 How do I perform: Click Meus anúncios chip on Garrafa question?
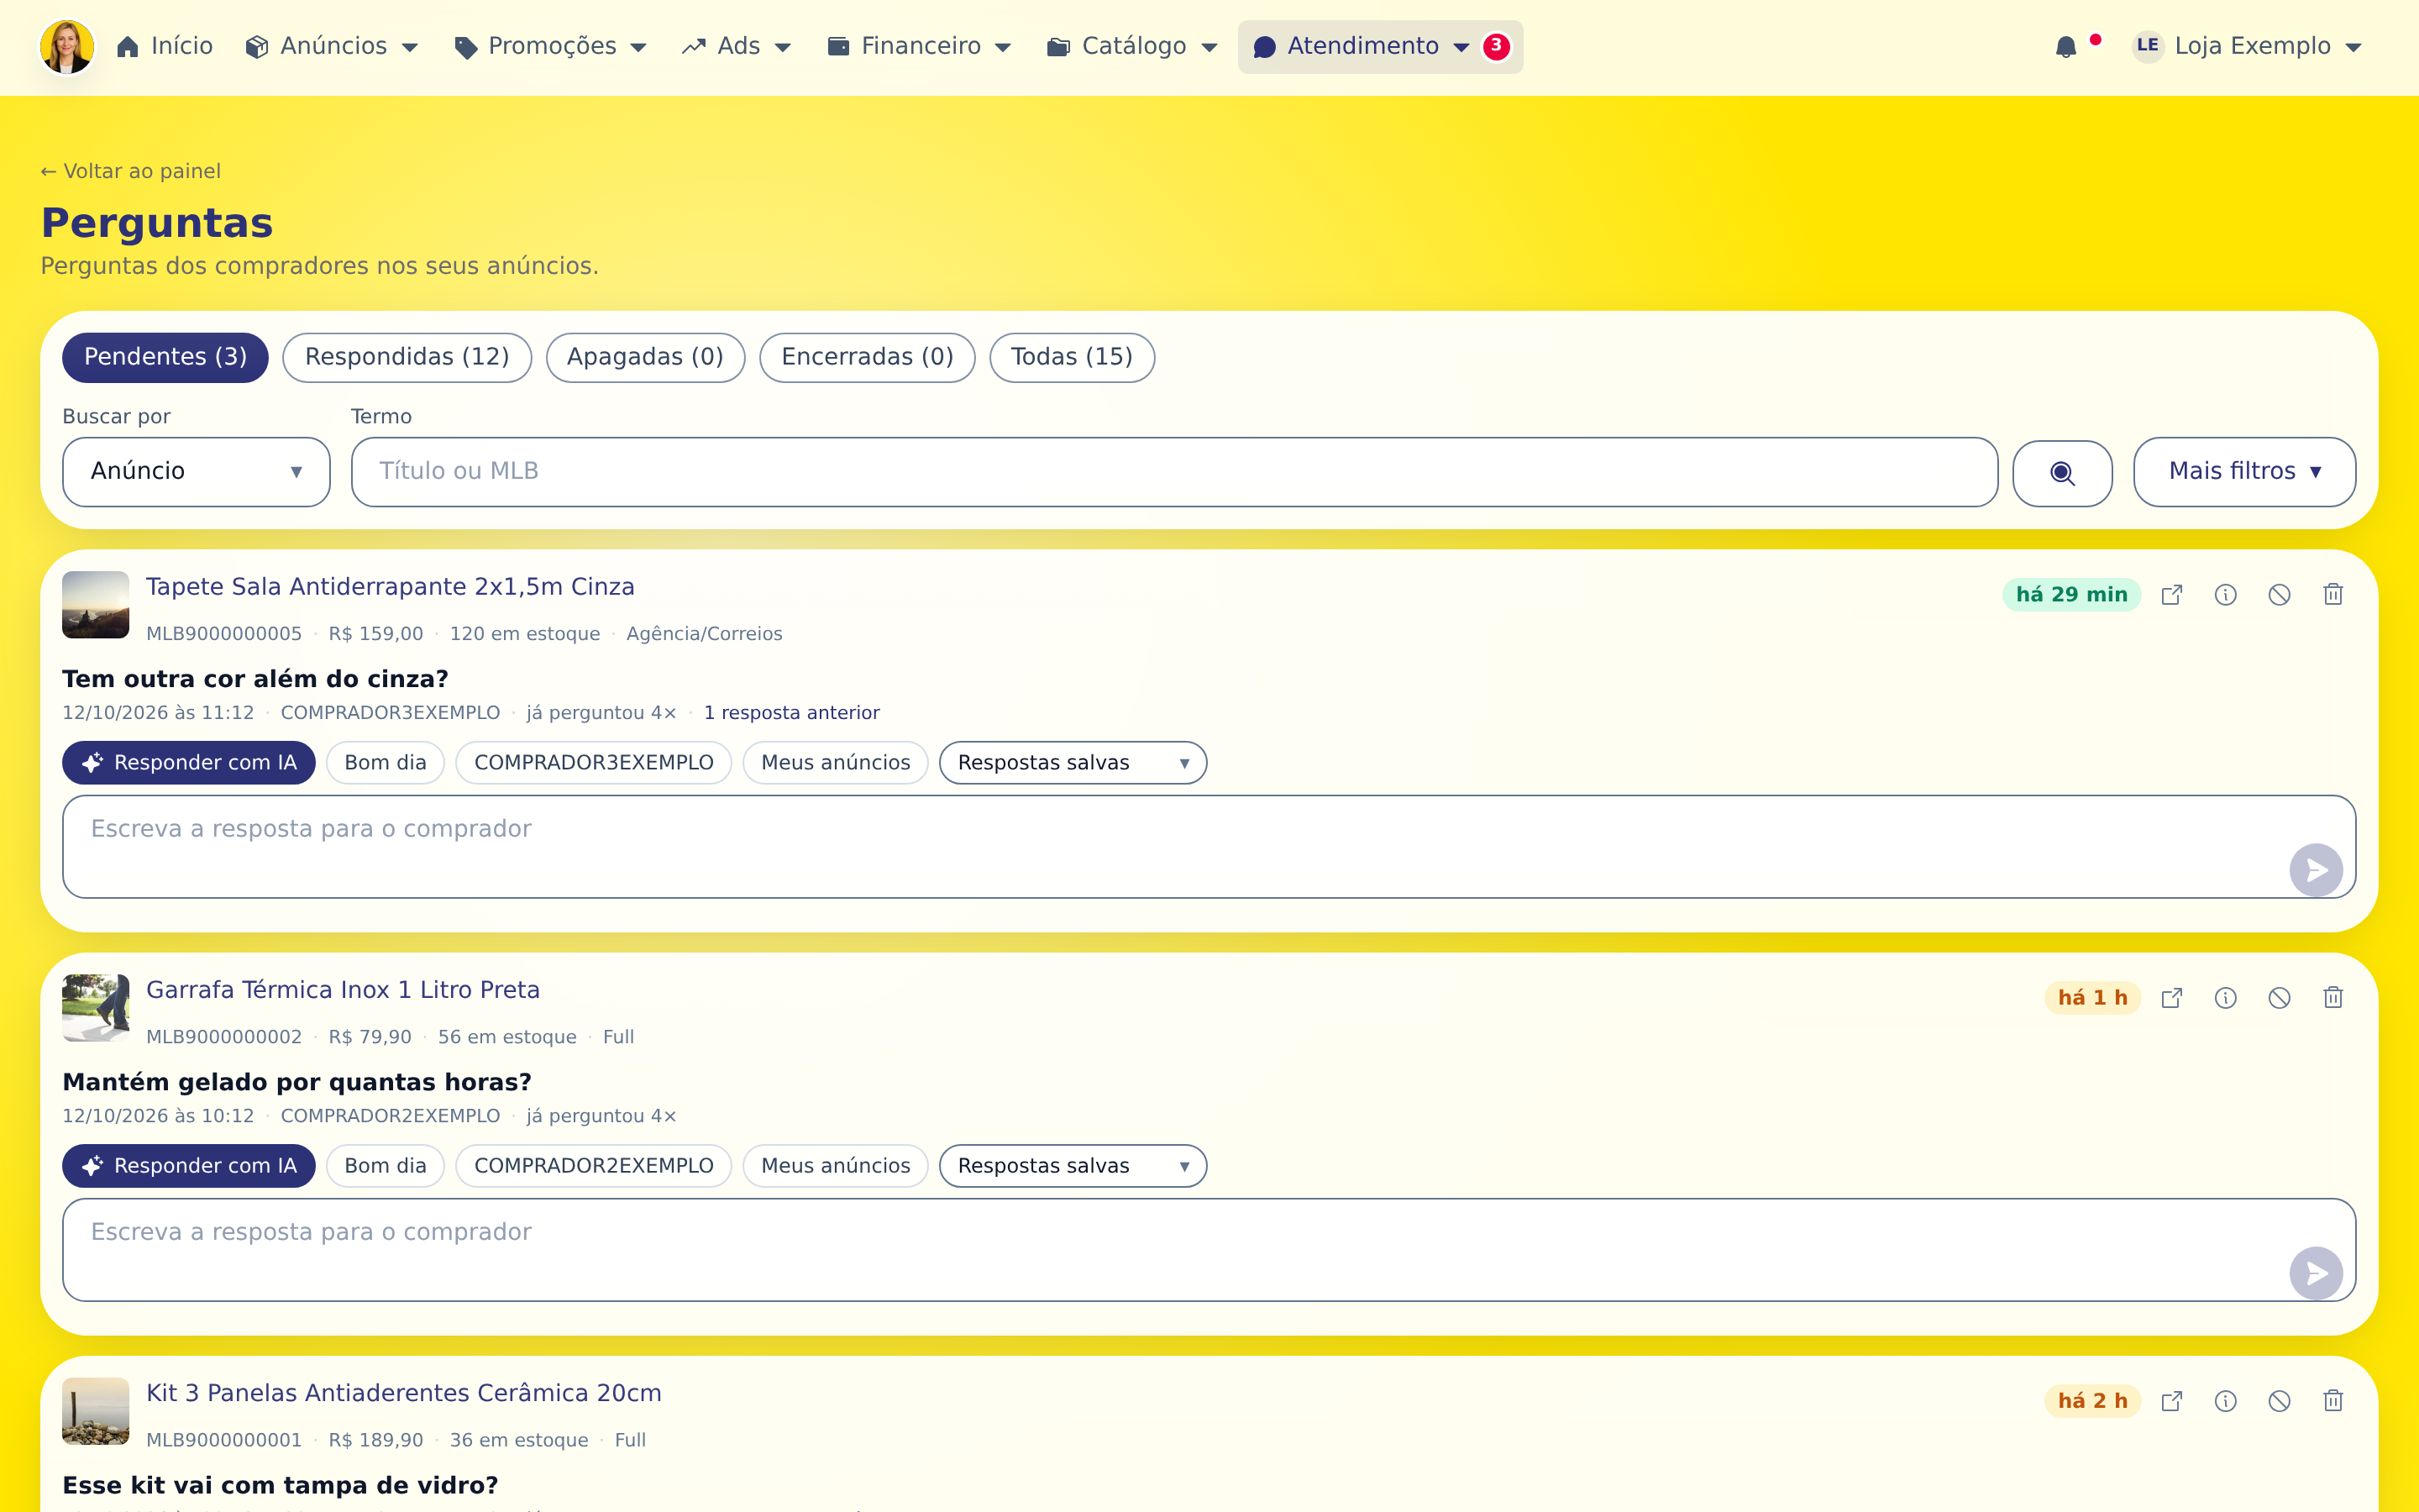click(x=836, y=1166)
